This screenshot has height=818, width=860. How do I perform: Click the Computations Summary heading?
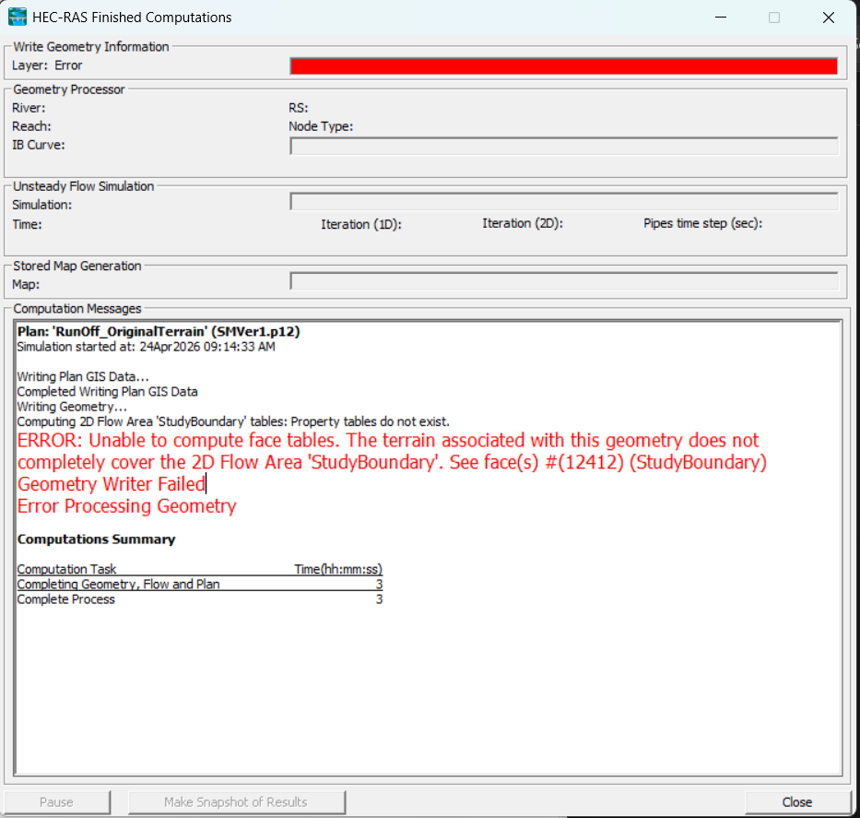click(96, 539)
